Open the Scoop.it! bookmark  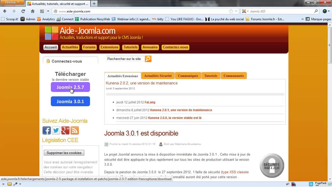(x=10, y=19)
